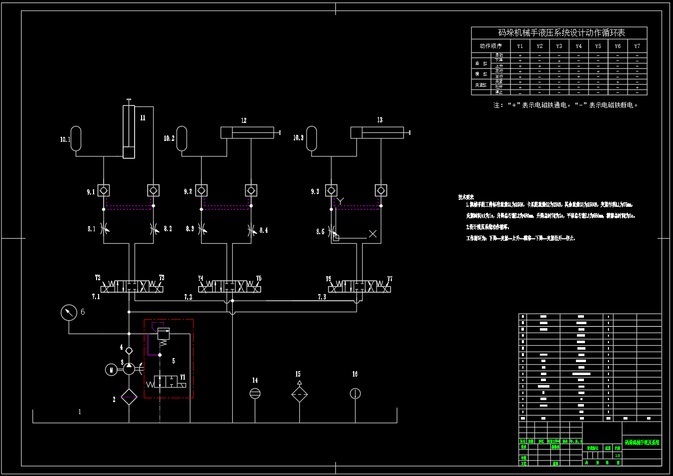Click throttle valve symbol 8.5

click(x=332, y=232)
